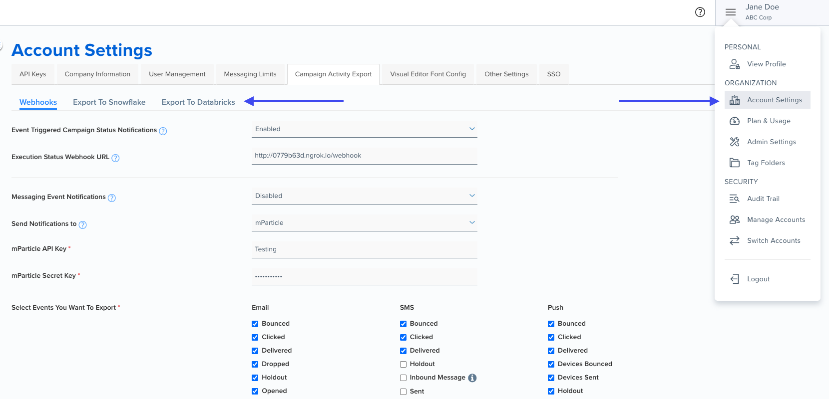
Task: Click the Admin Settings tools icon
Action: click(x=735, y=142)
